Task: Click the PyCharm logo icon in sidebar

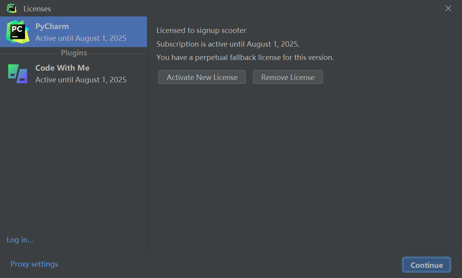Action: [x=18, y=32]
